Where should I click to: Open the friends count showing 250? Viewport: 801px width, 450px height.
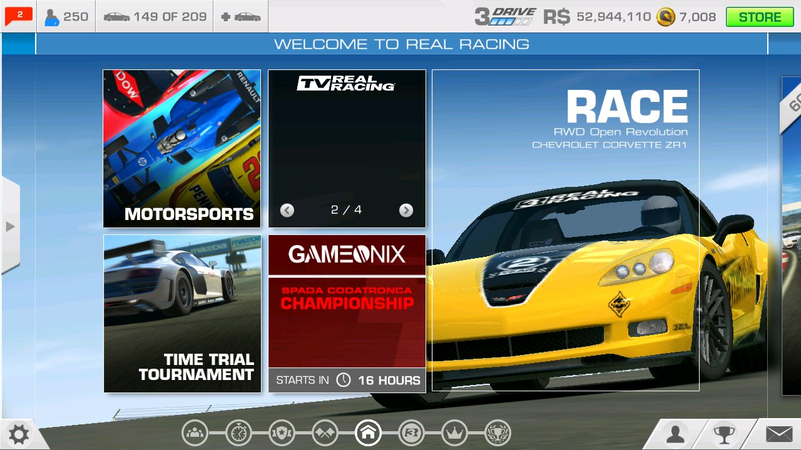(66, 17)
